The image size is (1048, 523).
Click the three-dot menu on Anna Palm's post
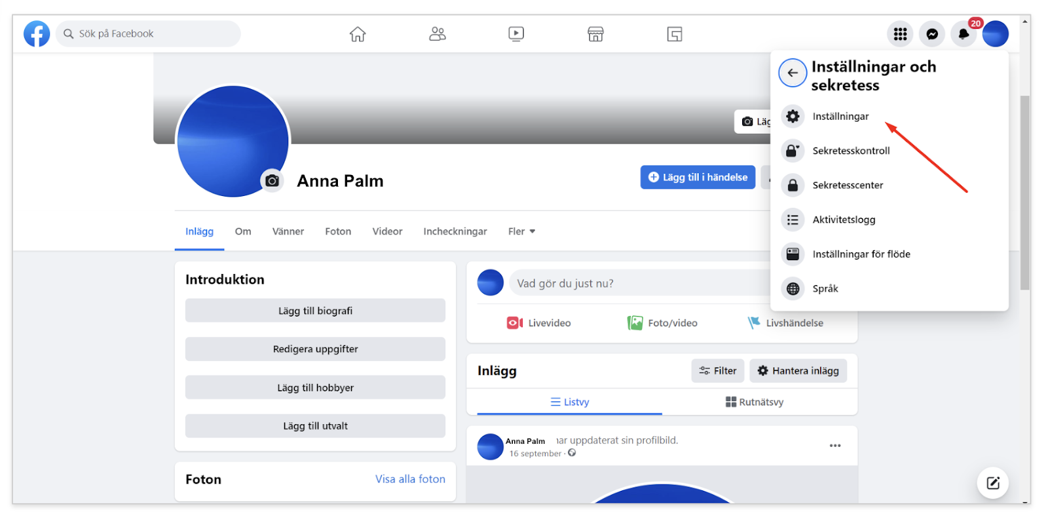tap(835, 446)
